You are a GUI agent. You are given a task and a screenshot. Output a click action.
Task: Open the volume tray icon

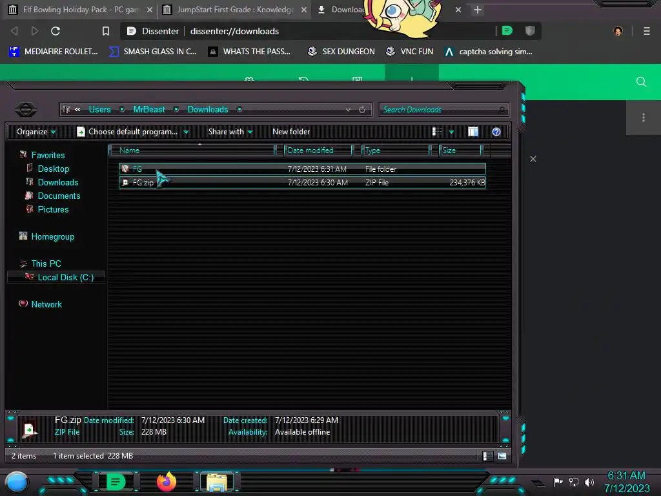point(589,482)
